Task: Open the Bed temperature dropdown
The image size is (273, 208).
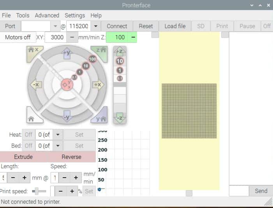Action: [58, 146]
